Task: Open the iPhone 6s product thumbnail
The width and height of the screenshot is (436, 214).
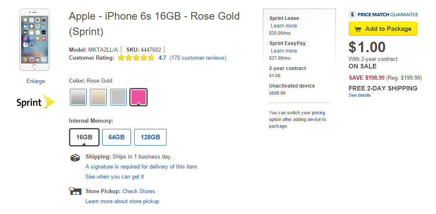Action: coord(34,40)
